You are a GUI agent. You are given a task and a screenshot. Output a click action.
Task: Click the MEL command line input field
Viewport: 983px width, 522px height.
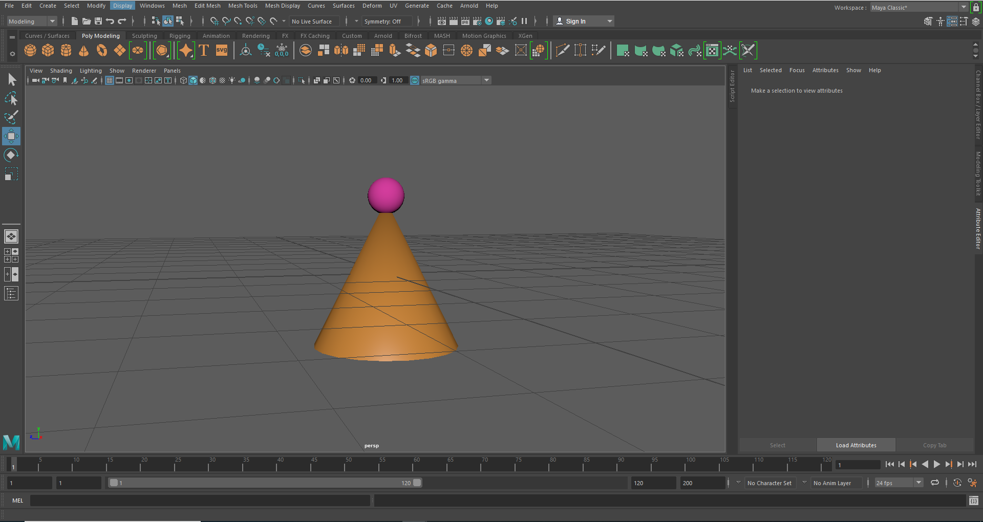[x=200, y=501]
